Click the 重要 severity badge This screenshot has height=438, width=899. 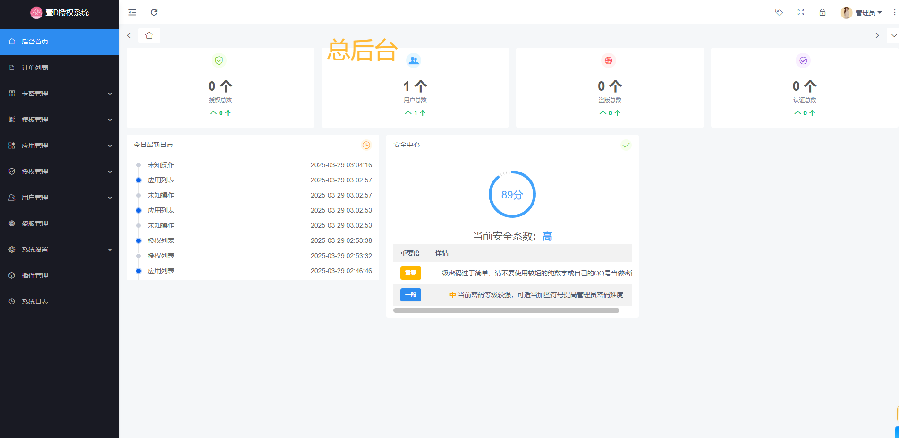410,273
